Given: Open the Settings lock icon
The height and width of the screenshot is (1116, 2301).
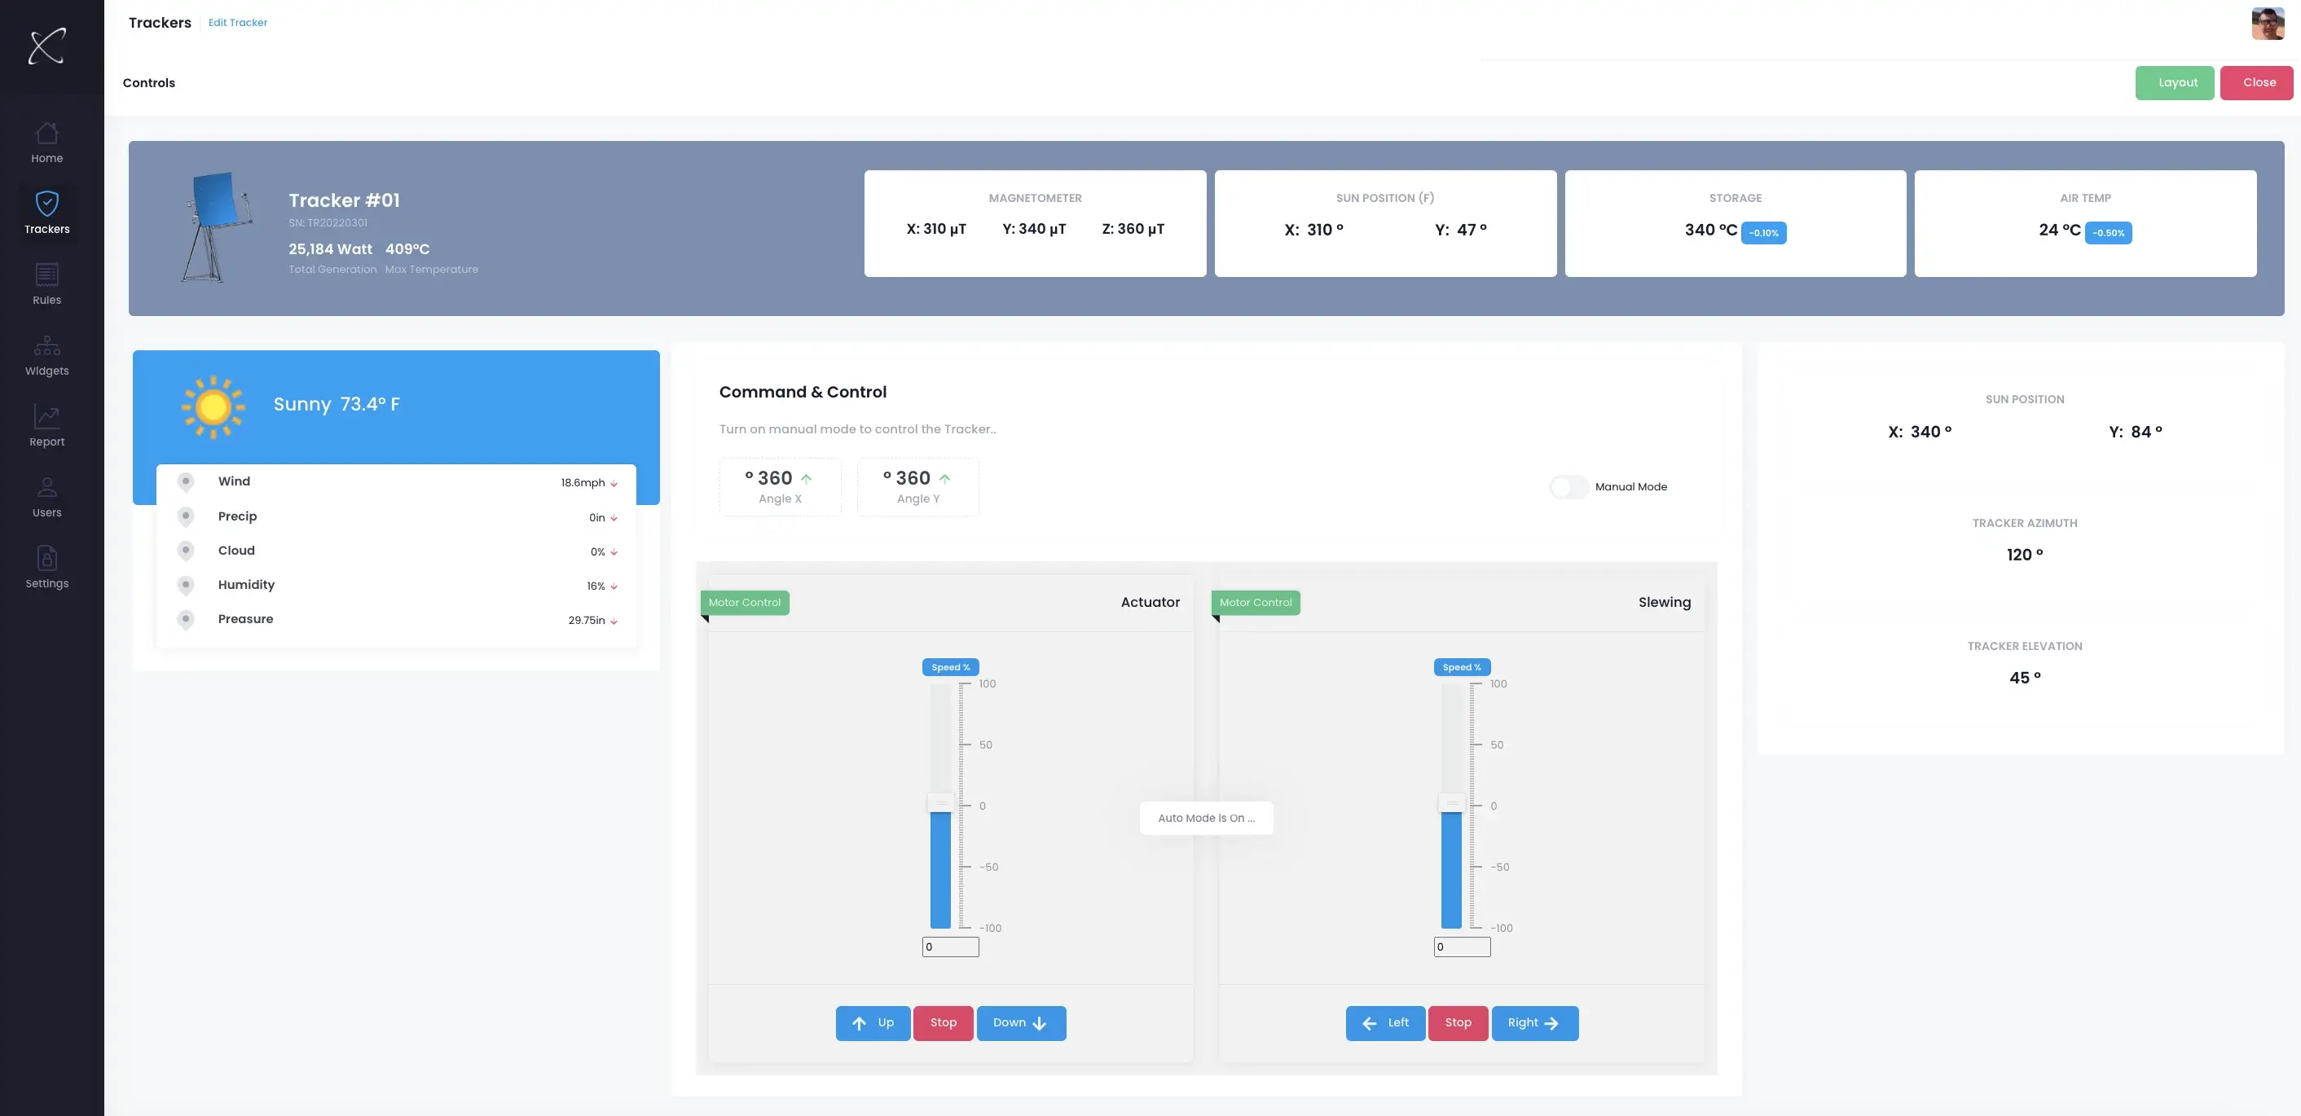Looking at the screenshot, I should click(x=46, y=558).
